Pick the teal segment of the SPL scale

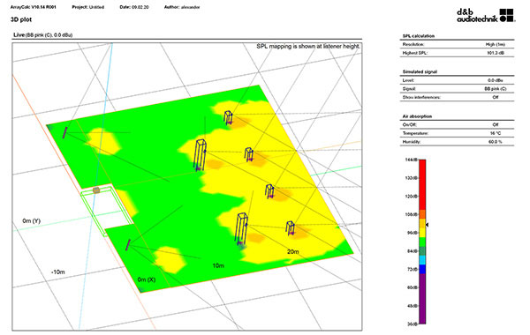click(x=422, y=251)
